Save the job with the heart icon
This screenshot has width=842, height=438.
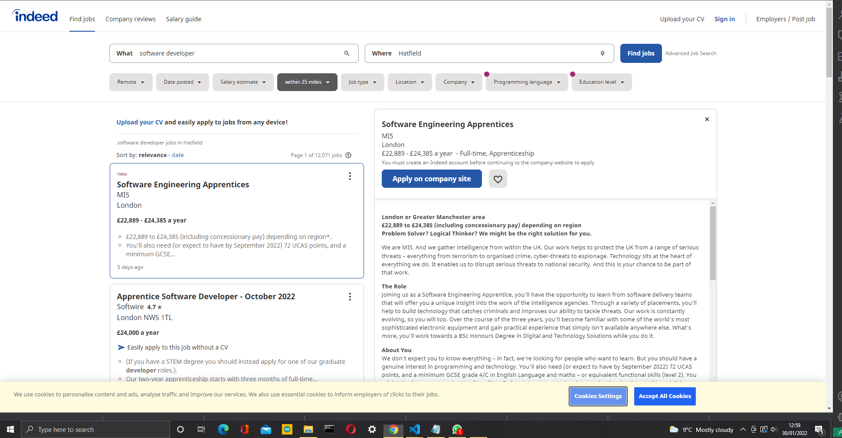click(498, 179)
